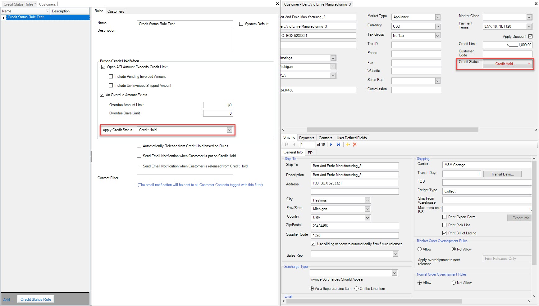Switch to the EDI tab

point(310,153)
